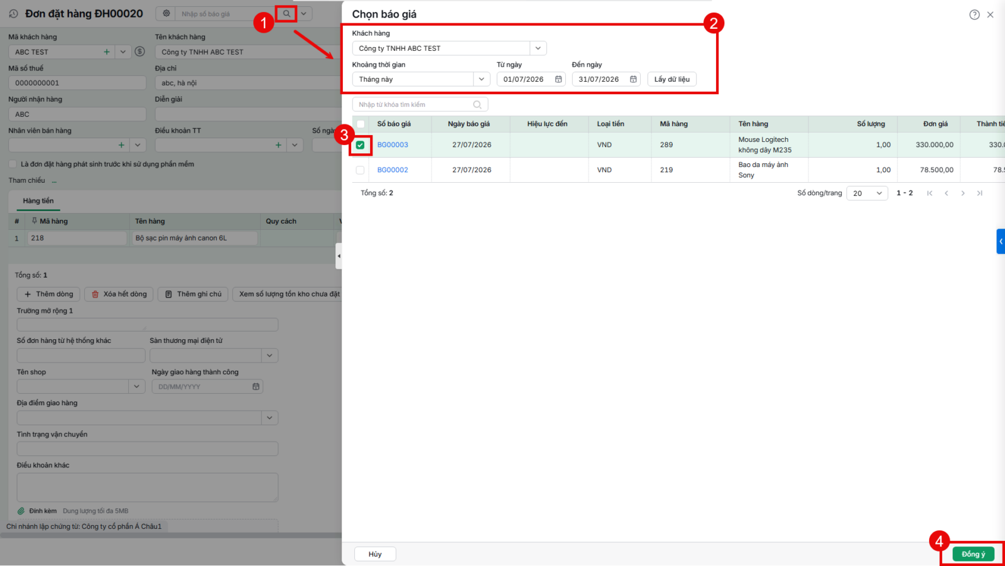The image size is (1005, 566).
Task: Expand dropdown arrow beside the quotation search icon
Action: (303, 13)
